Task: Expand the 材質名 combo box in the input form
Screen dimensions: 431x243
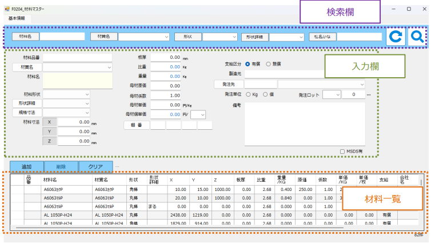Action: click(x=109, y=67)
